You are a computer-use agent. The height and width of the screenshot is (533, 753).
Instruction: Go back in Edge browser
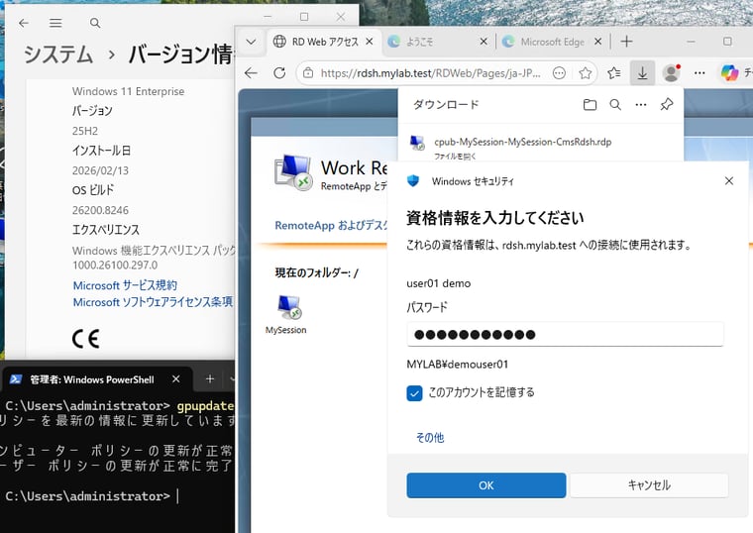point(251,73)
